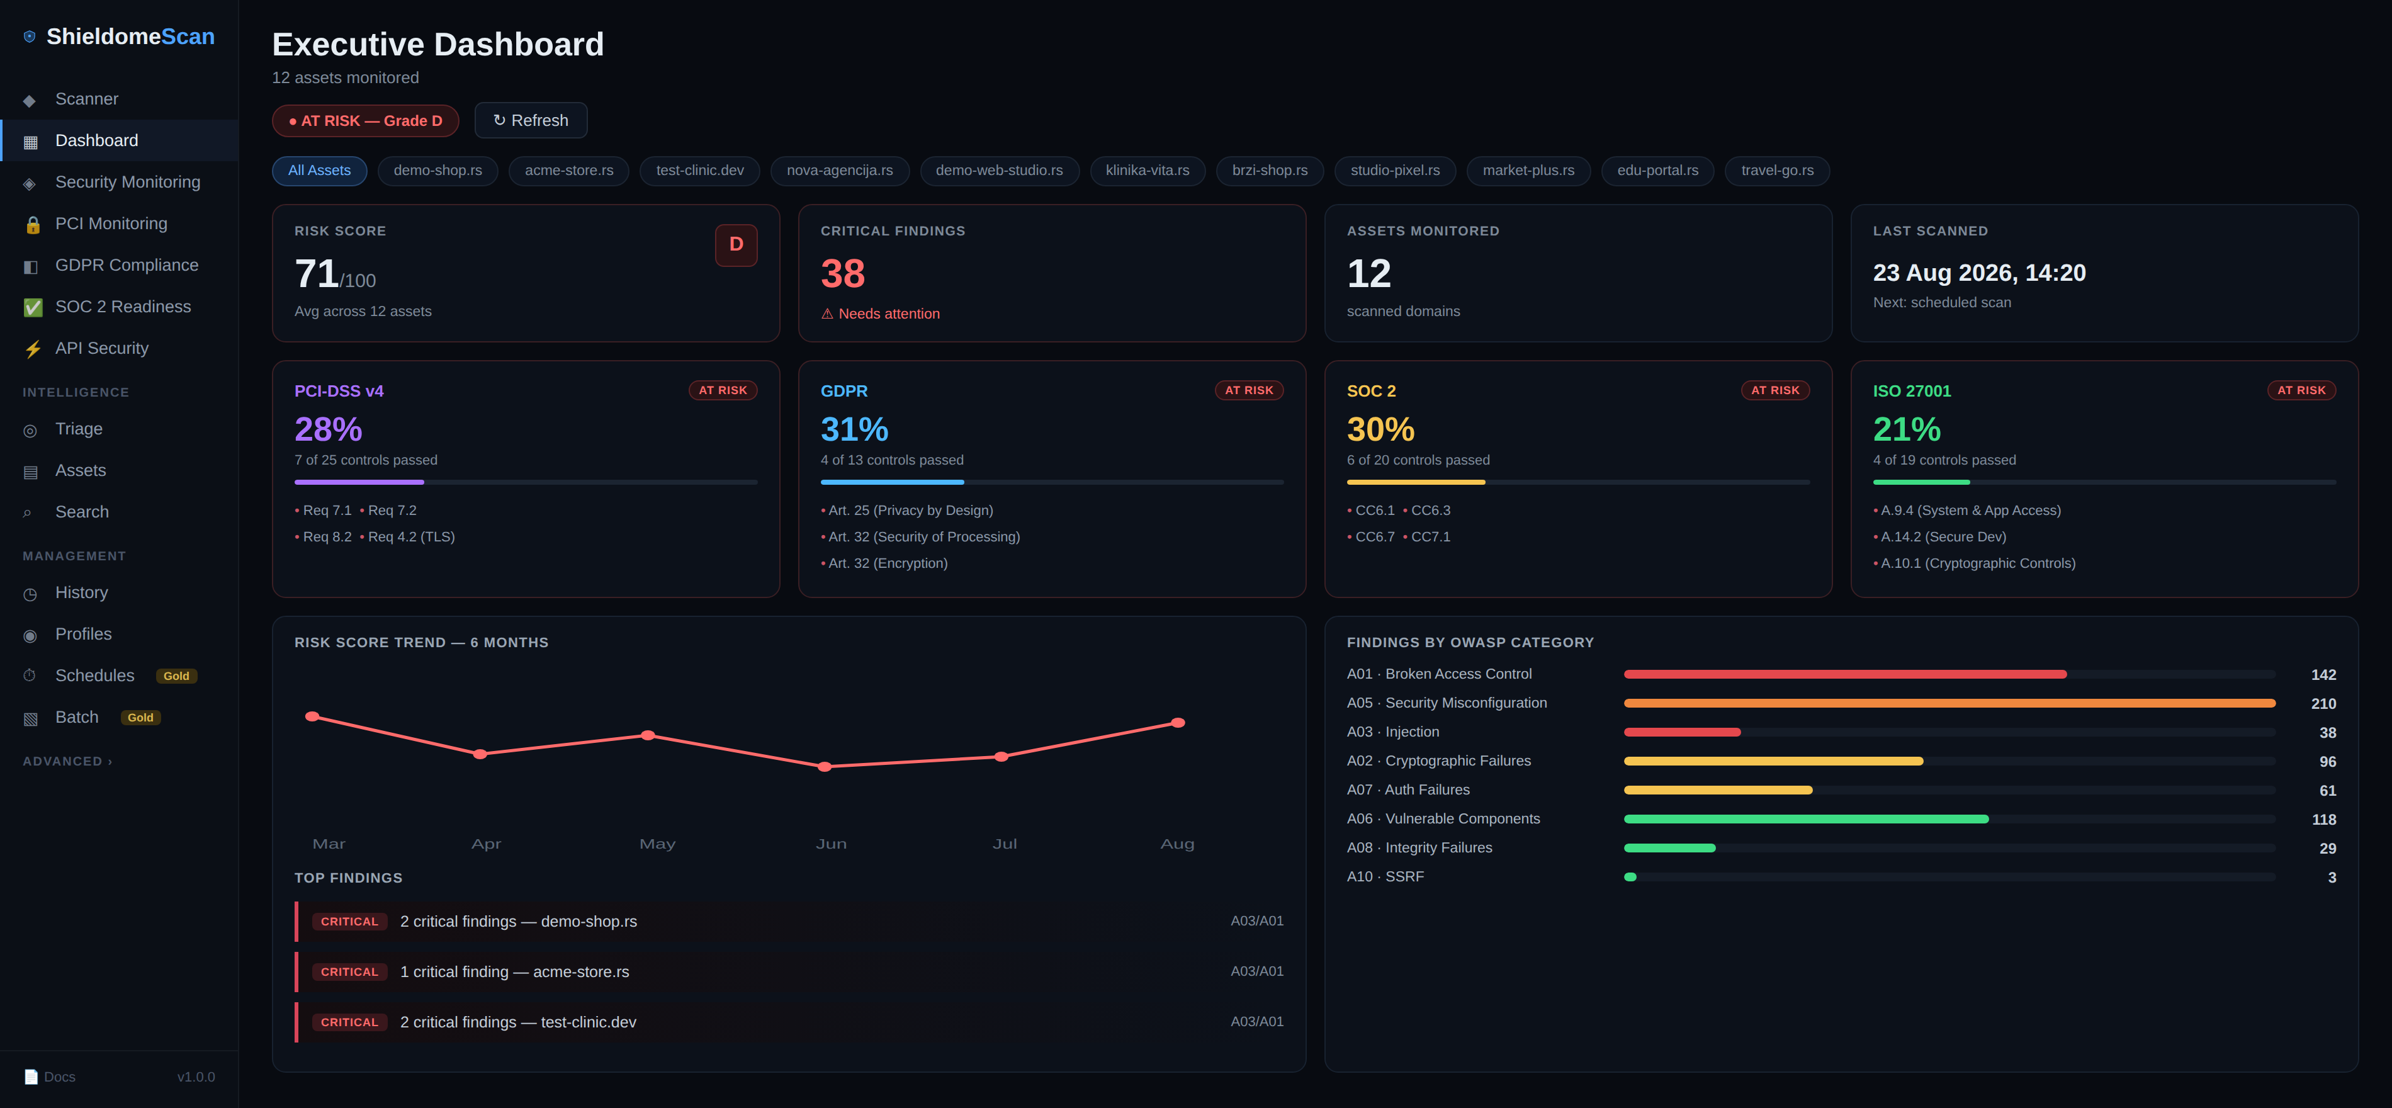Click the PCI-DSS v4 progress bar

tap(526, 482)
